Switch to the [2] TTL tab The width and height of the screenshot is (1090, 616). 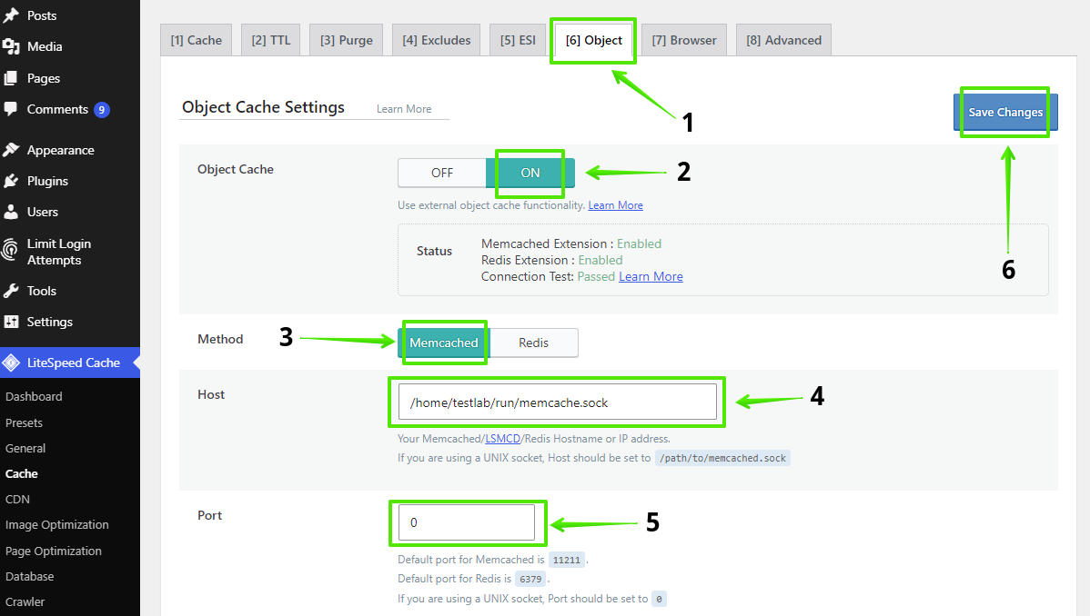click(x=271, y=40)
